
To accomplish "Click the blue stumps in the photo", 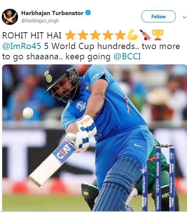I will coord(158,177).
